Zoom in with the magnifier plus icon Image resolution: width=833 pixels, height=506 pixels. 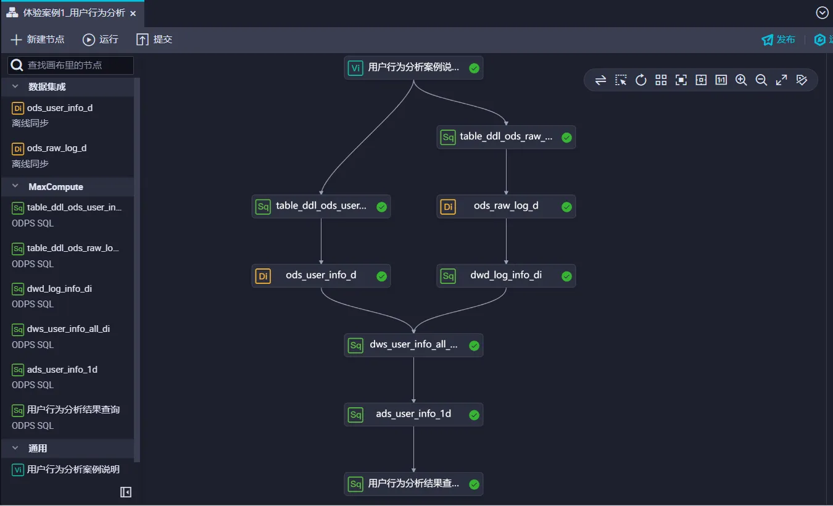[741, 80]
